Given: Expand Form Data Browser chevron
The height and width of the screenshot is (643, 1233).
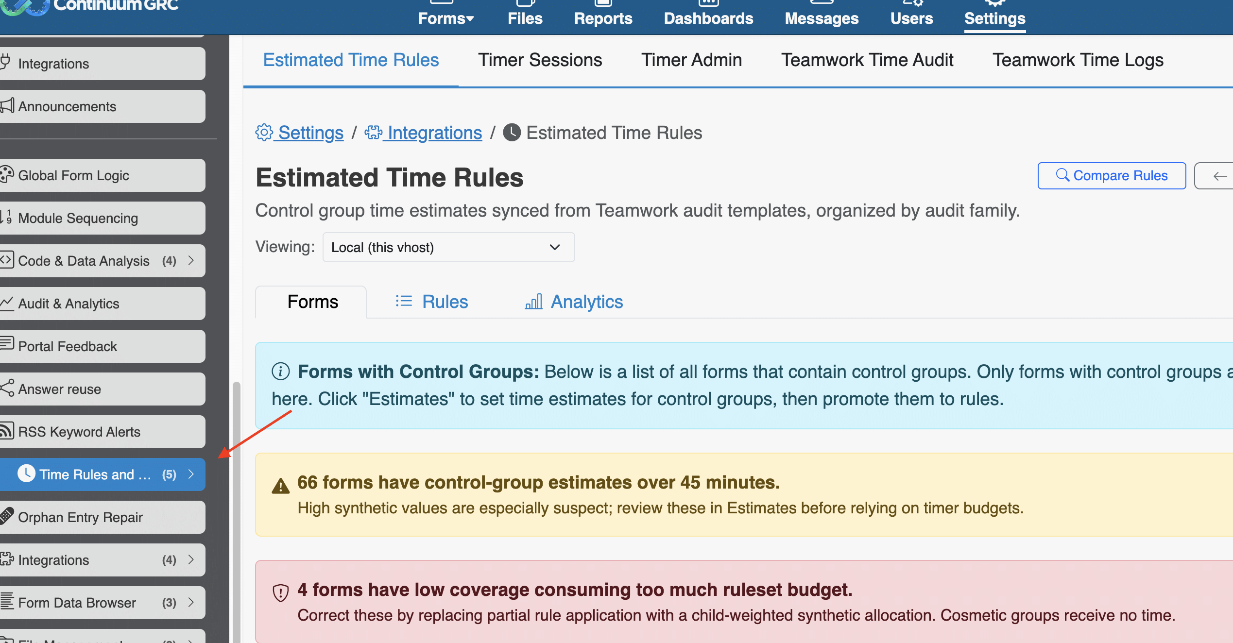Looking at the screenshot, I should coord(191,603).
